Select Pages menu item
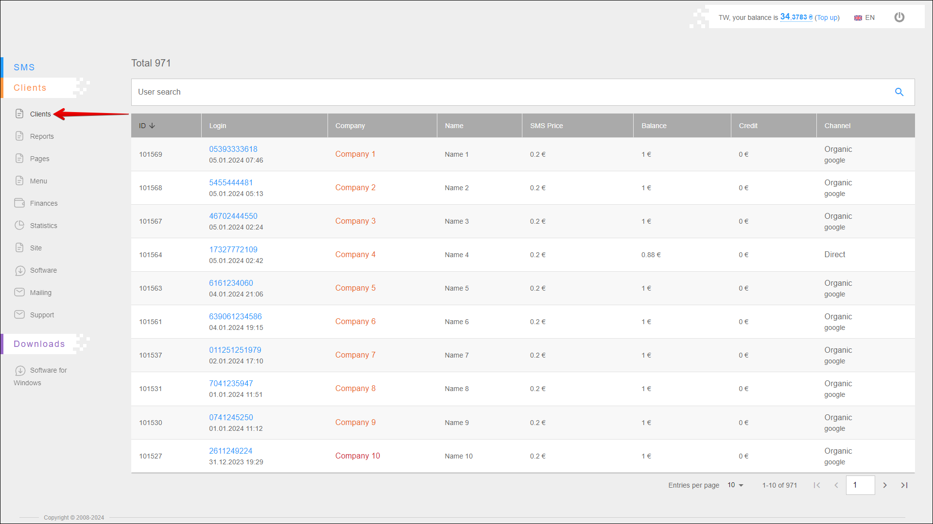933x524 pixels. tap(39, 159)
